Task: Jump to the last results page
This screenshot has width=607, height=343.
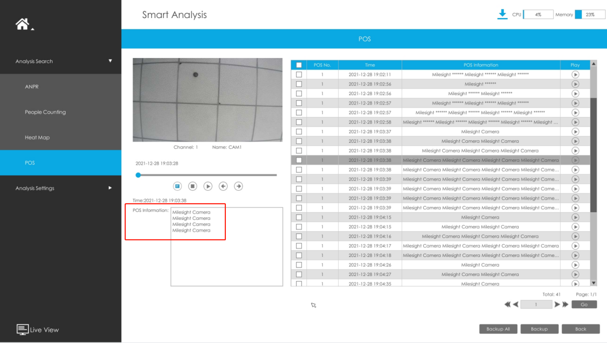Action: [565, 304]
